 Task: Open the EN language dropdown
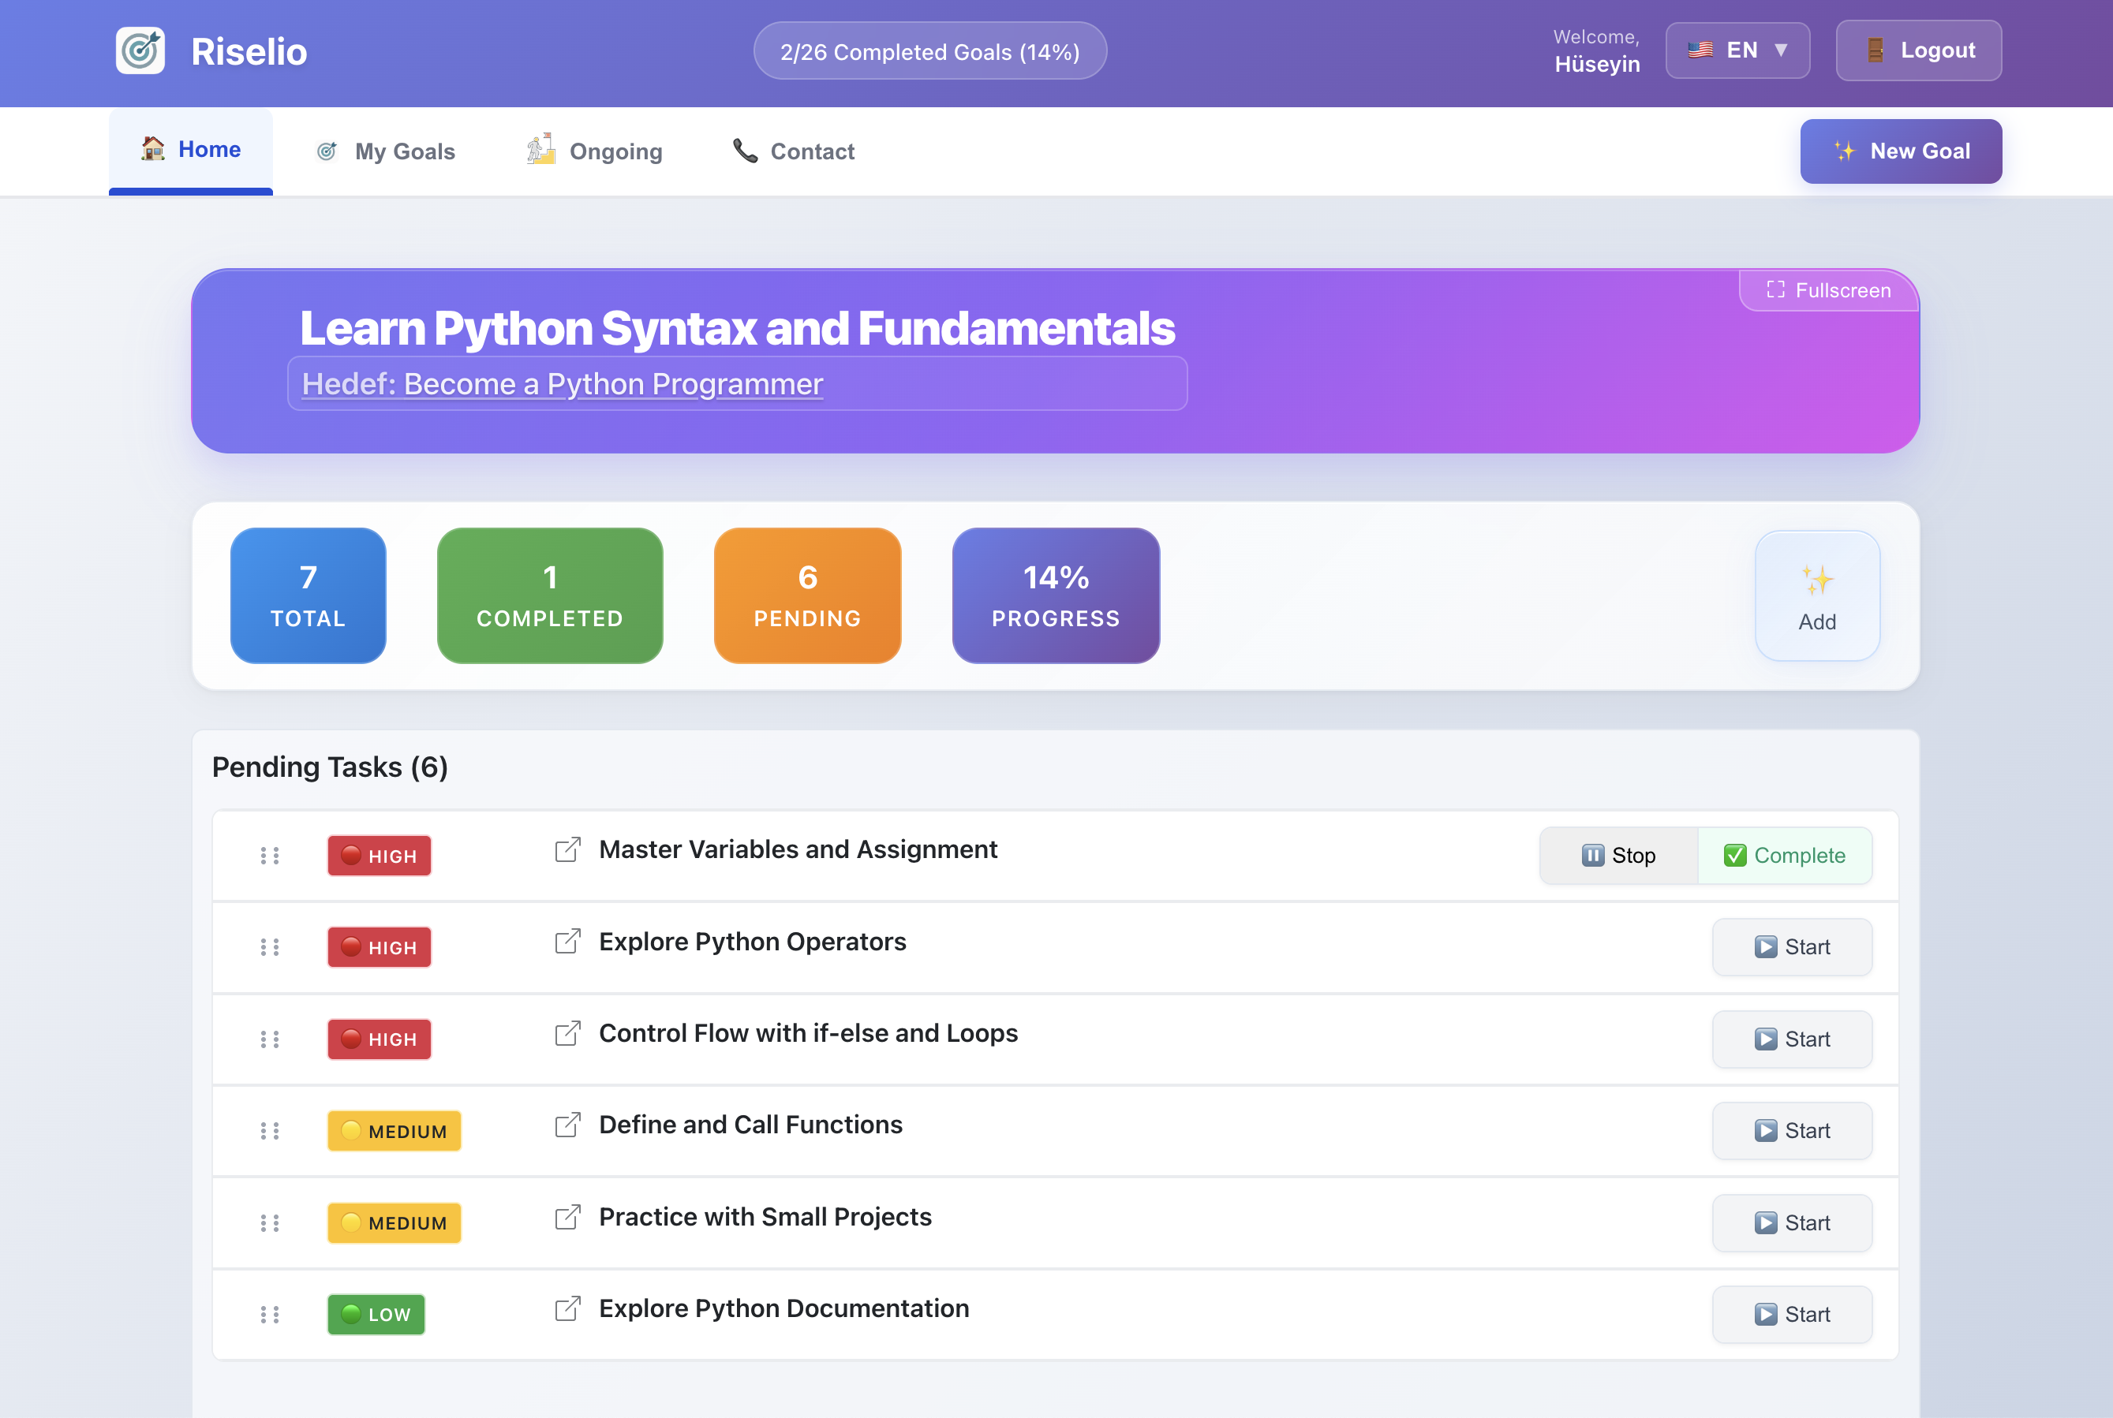click(1737, 50)
